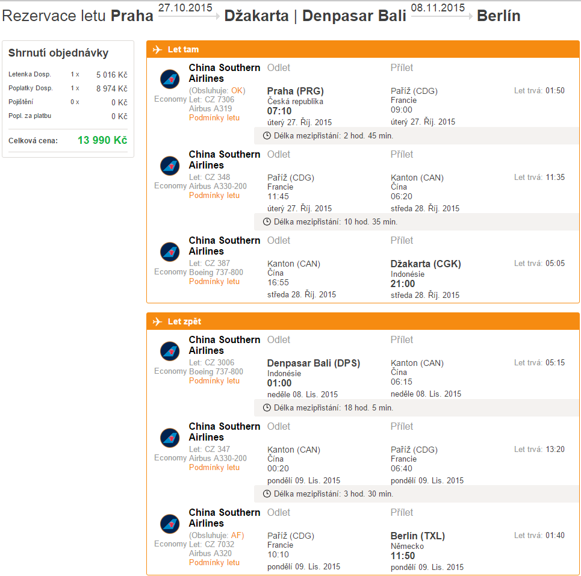Screen dimensions: 581x576
Task: Select the 'Let zpět' section title
Action: pyautogui.click(x=184, y=321)
